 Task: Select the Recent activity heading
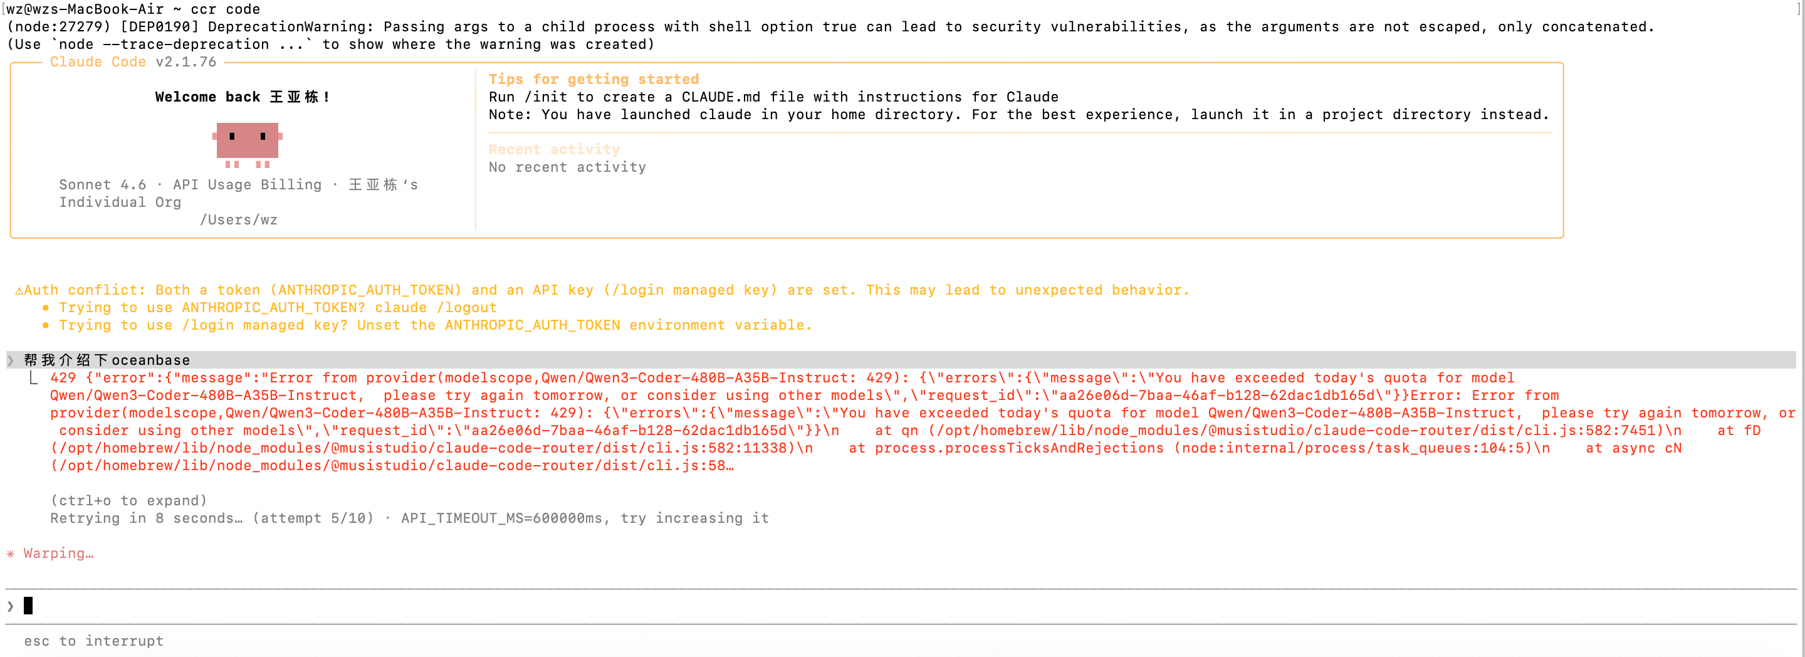tap(553, 149)
